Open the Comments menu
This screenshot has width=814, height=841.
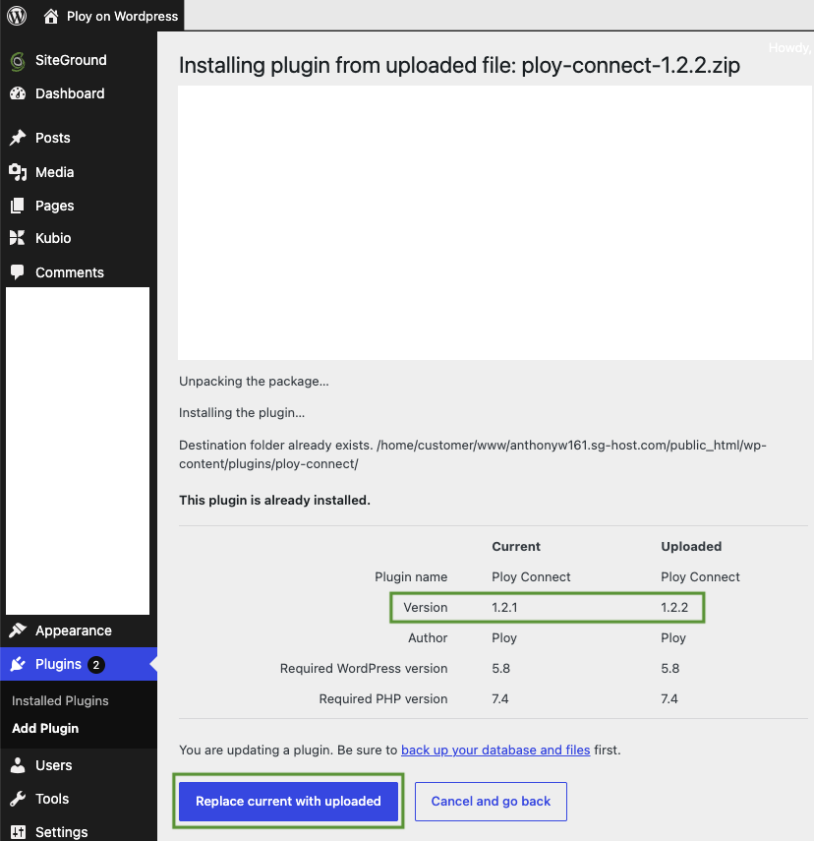click(70, 272)
